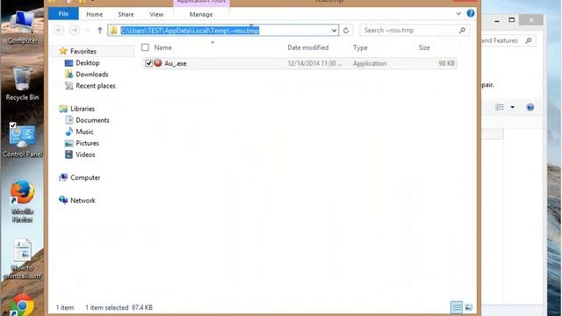Open Downloads in navigation pane
562x316 pixels.
(91, 74)
